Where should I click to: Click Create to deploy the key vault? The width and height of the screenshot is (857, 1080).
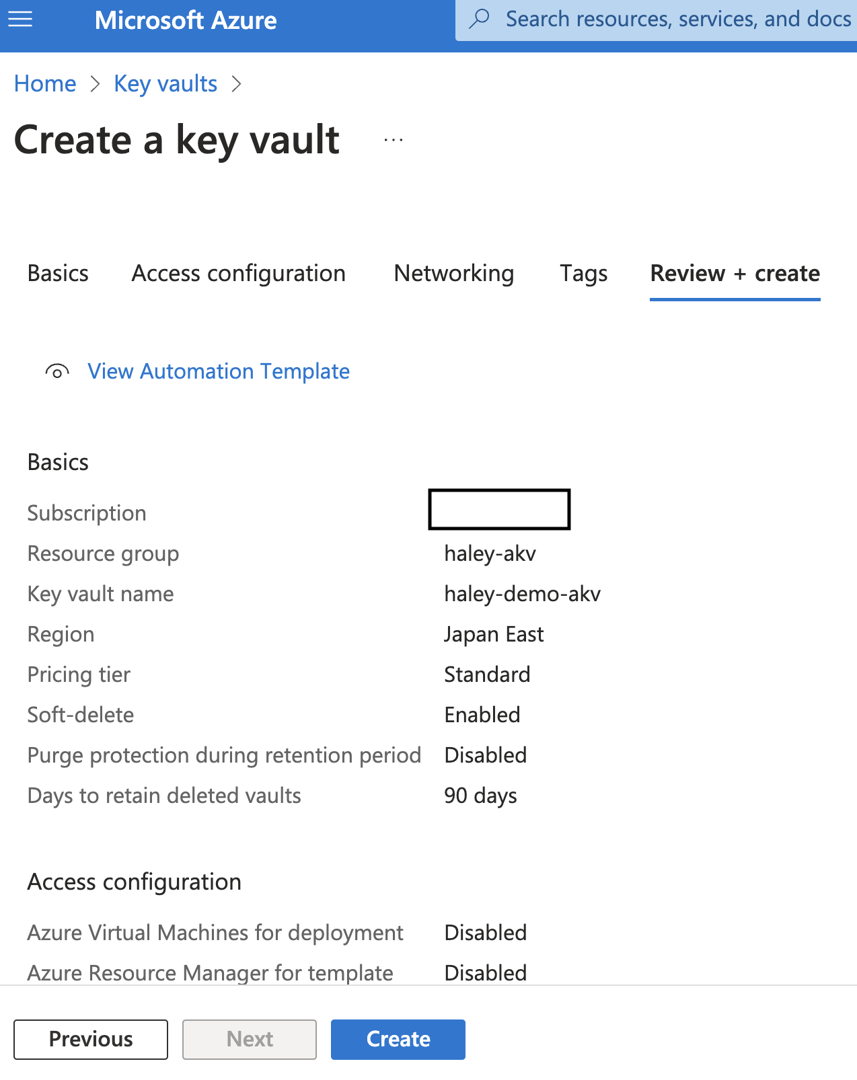[x=398, y=1039]
